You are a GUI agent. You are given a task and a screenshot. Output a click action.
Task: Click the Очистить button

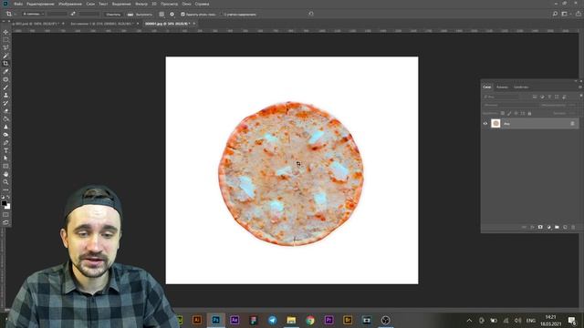tap(113, 15)
